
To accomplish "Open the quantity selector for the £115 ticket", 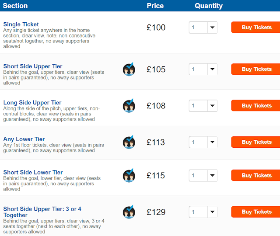I will pyautogui.click(x=203, y=175).
